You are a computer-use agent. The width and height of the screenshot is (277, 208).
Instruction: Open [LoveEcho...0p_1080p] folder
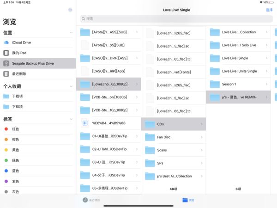pyautogui.click(x=108, y=84)
